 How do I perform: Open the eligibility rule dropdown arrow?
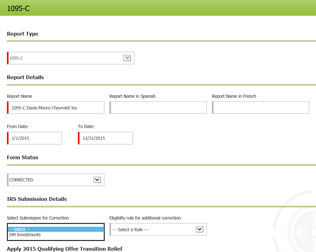pyautogui.click(x=199, y=229)
